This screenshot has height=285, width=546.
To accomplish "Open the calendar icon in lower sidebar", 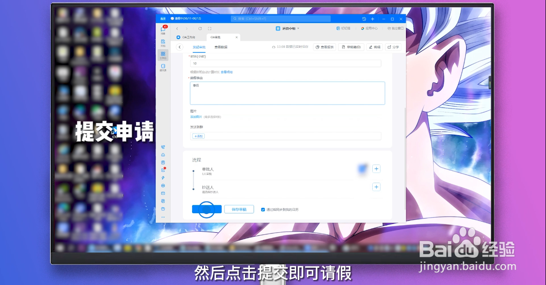I will [x=163, y=163].
